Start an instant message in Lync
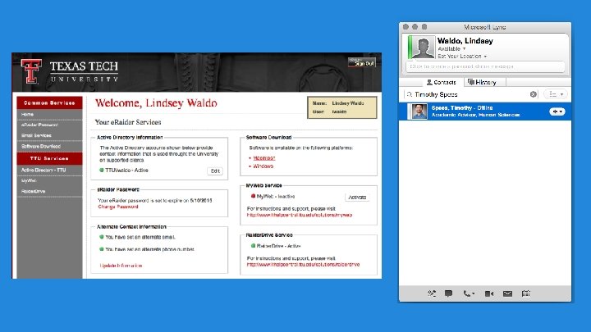Viewport: 591px width, 332px height. coord(448,293)
